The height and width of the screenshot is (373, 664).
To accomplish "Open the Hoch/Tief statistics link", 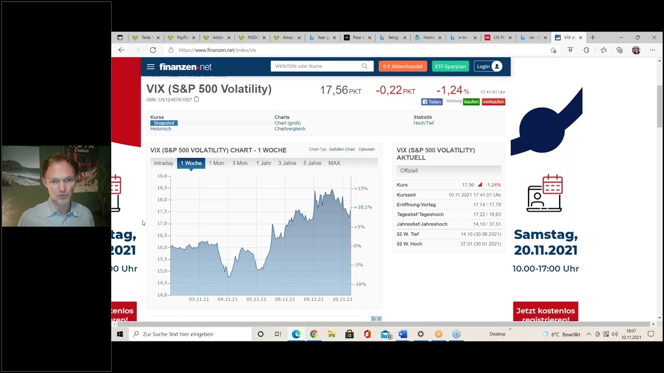I will point(423,123).
